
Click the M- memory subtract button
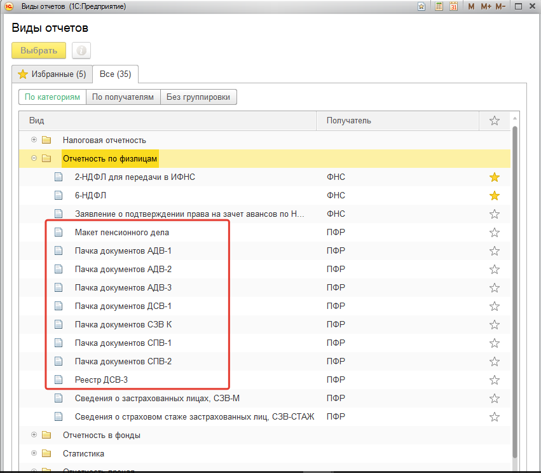[500, 6]
